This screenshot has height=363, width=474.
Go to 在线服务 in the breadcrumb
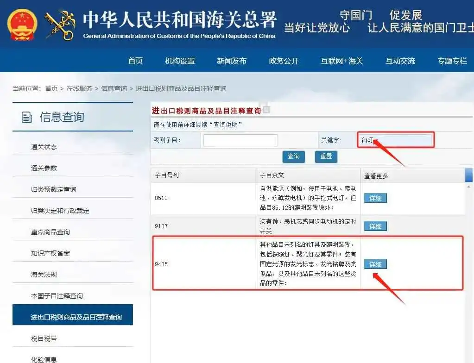[79, 88]
